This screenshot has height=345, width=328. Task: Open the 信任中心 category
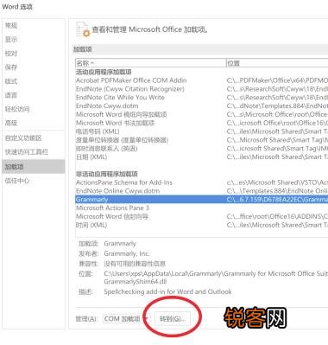(17, 181)
